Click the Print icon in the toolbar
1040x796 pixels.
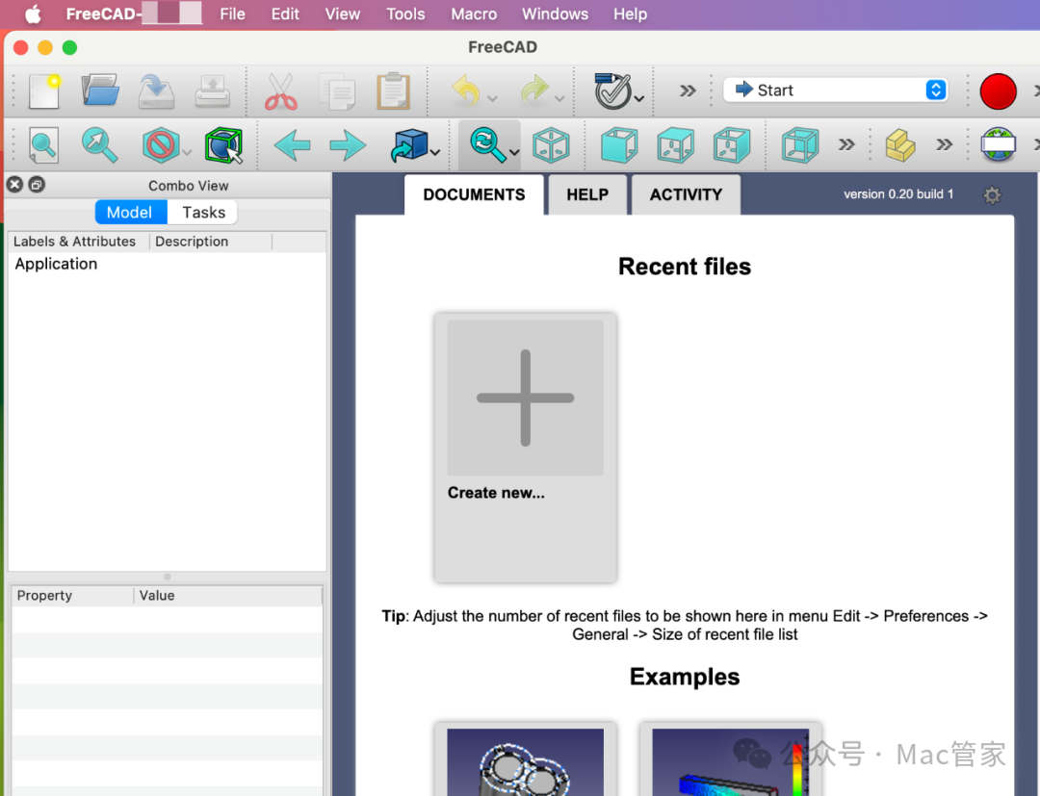pos(212,91)
